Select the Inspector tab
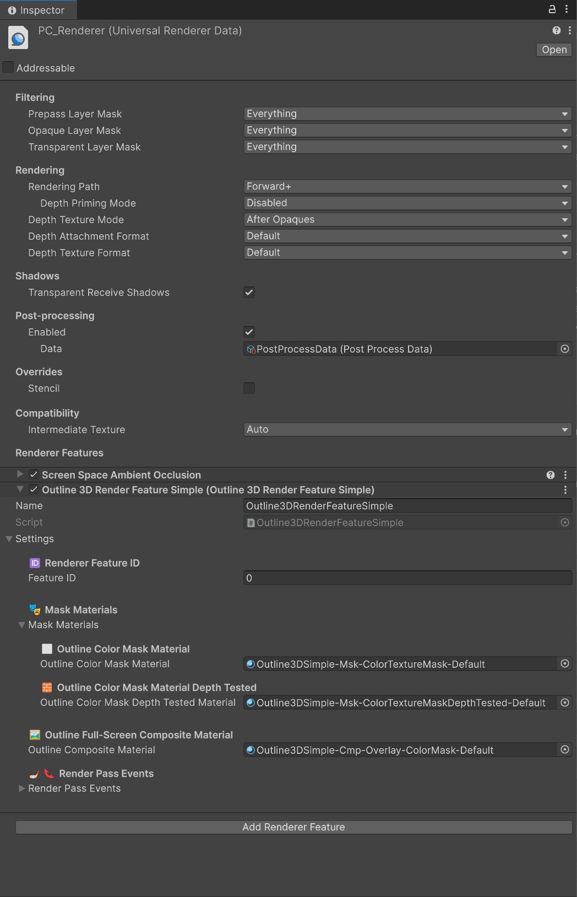 point(36,10)
